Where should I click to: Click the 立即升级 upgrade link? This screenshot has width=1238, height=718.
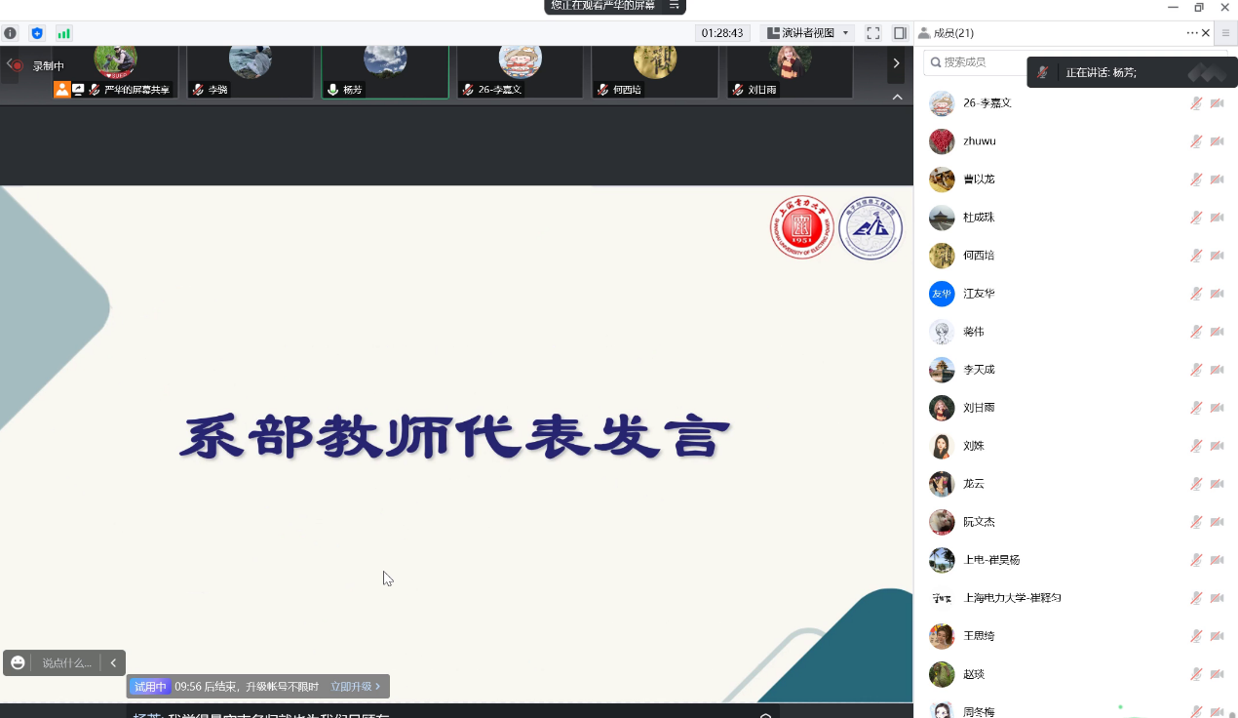[355, 687]
